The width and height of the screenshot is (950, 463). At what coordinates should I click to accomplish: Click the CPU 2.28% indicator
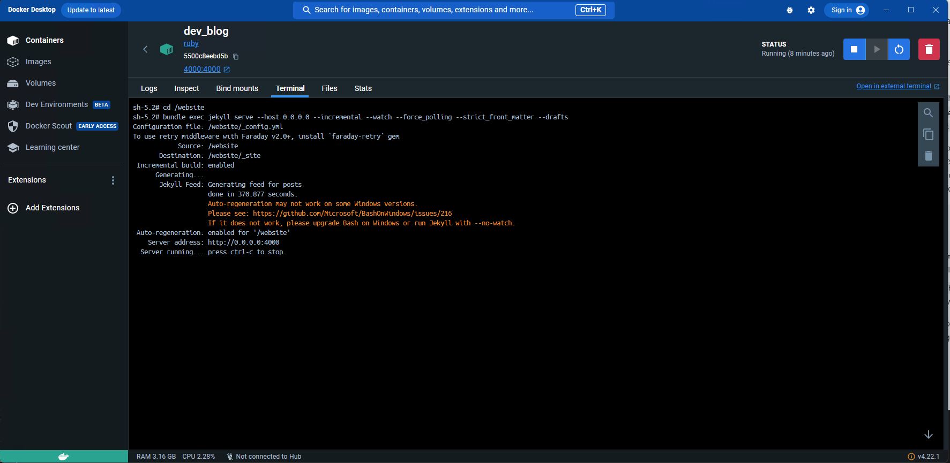199,457
